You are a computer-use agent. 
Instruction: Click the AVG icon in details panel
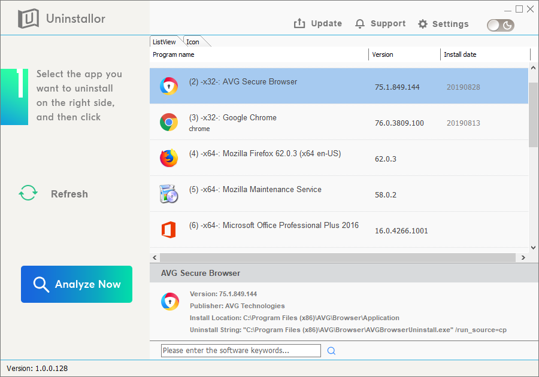(170, 302)
